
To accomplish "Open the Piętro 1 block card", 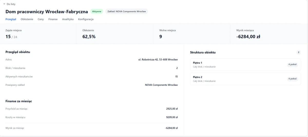I will point(245,64).
